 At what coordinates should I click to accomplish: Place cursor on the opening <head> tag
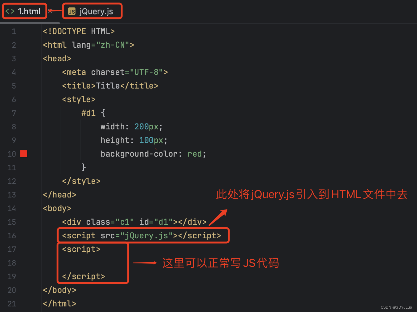[57, 58]
